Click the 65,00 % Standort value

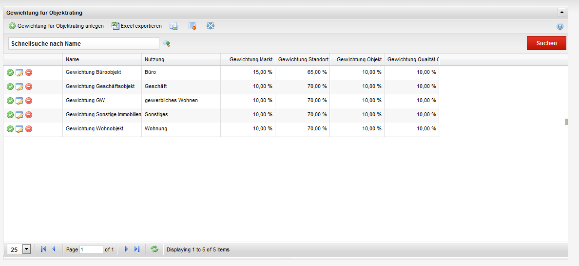click(x=317, y=72)
